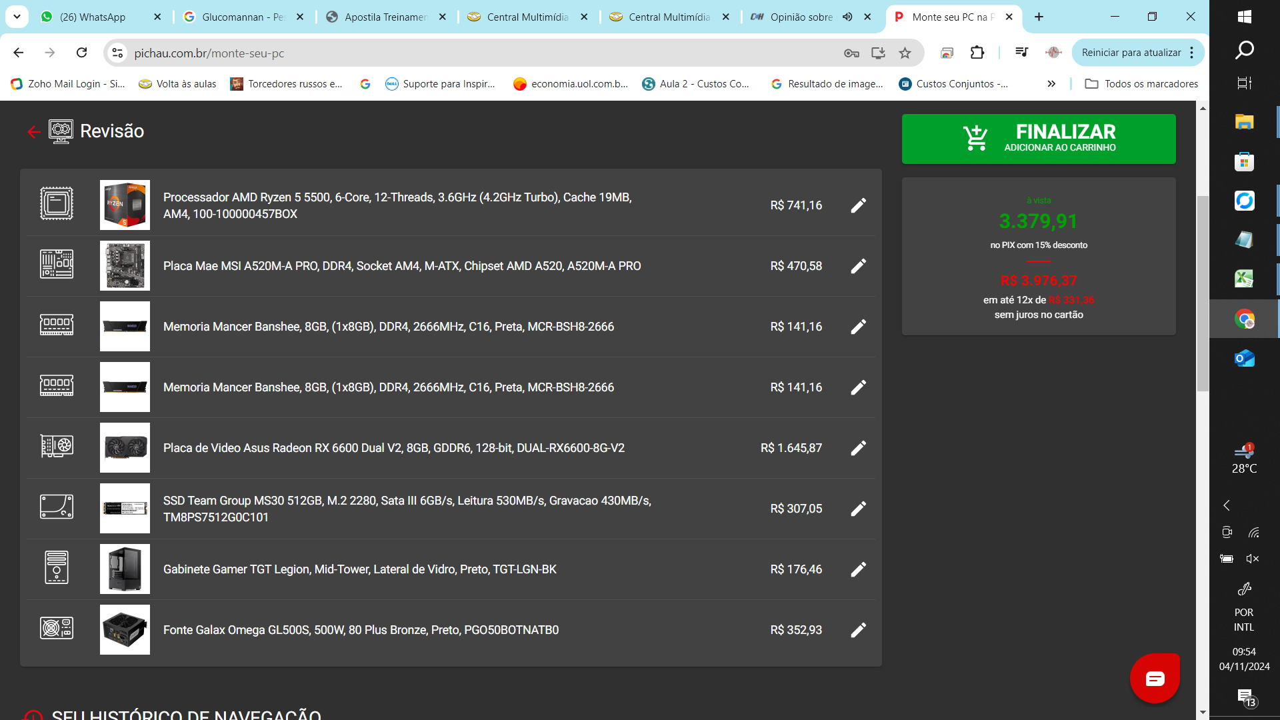Edit the Galax Omega power supply selection
The height and width of the screenshot is (720, 1280).
click(859, 630)
